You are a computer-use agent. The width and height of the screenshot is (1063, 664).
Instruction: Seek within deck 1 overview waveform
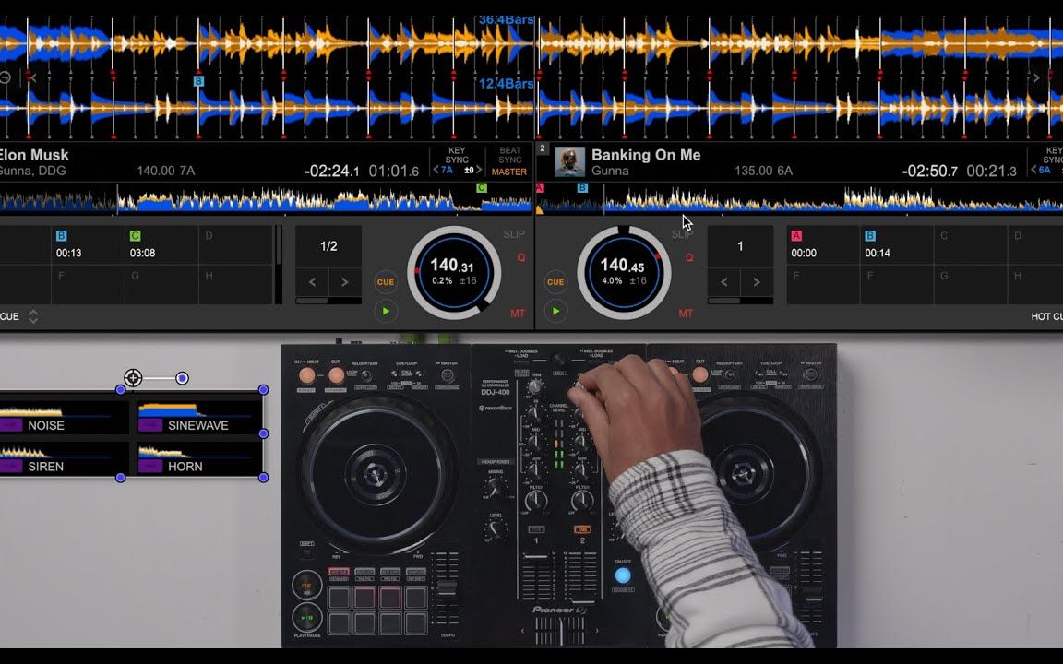click(266, 198)
